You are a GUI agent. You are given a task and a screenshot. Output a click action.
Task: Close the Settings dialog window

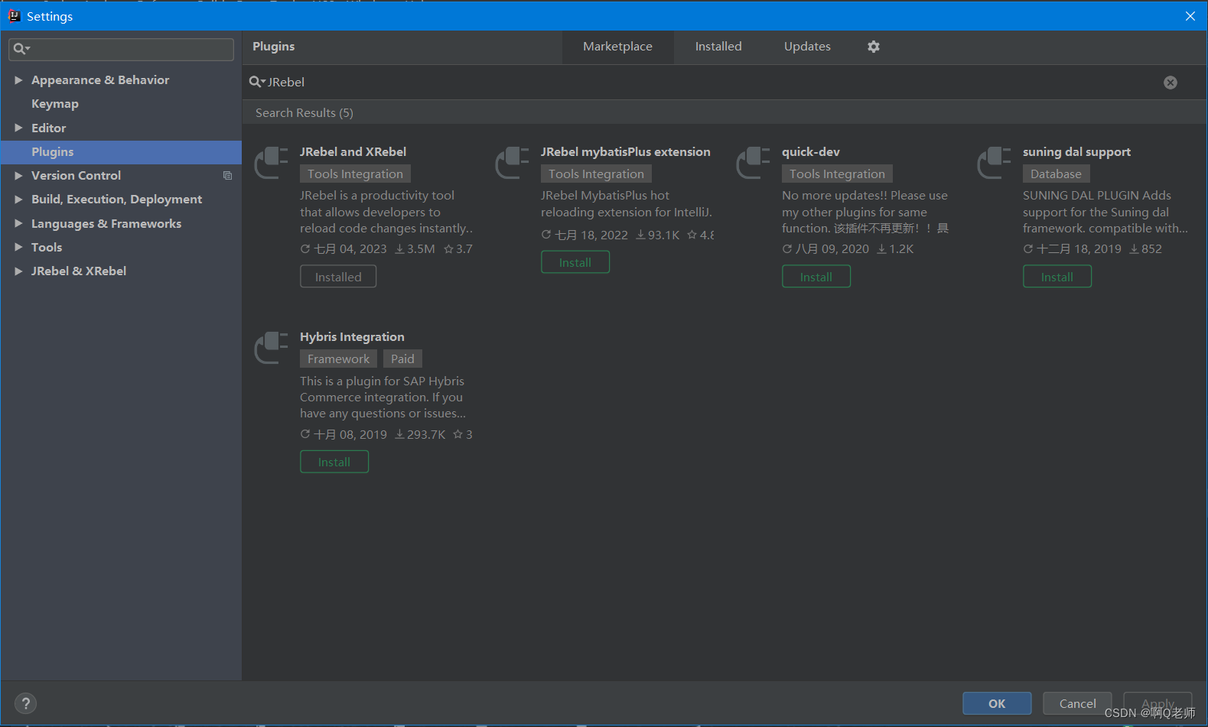coord(1190,16)
